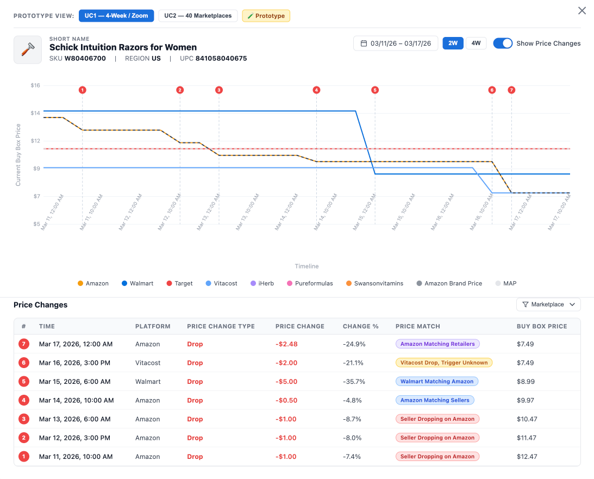Open the 03/11/26 – 03/17/26 date range picker
Screen dimensions: 594x479
click(396, 43)
